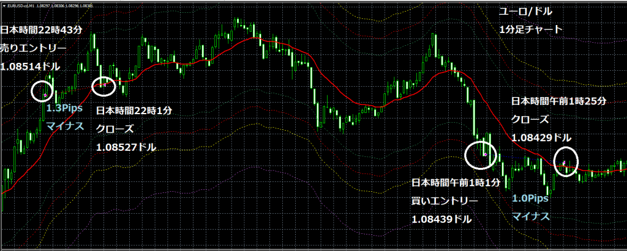Click the triangle arrow beside EURUSD title

4,5
